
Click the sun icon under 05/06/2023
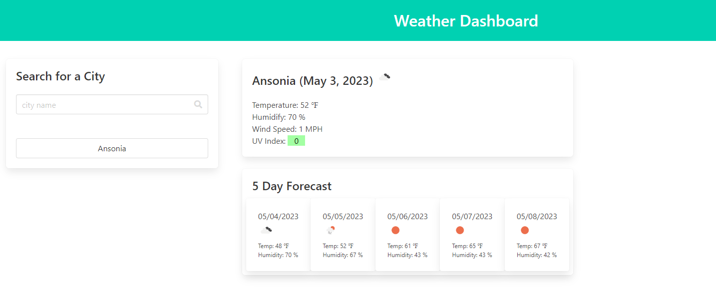click(395, 230)
